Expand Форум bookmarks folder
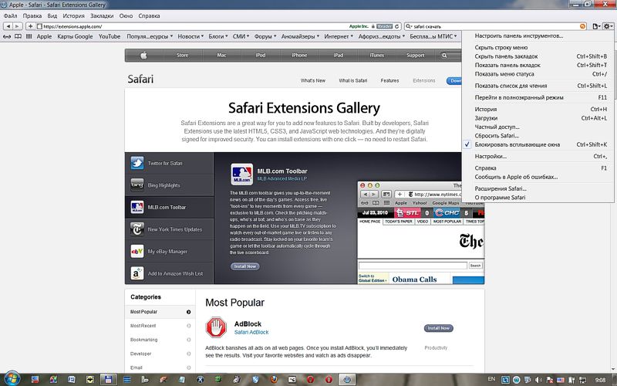 (265, 36)
